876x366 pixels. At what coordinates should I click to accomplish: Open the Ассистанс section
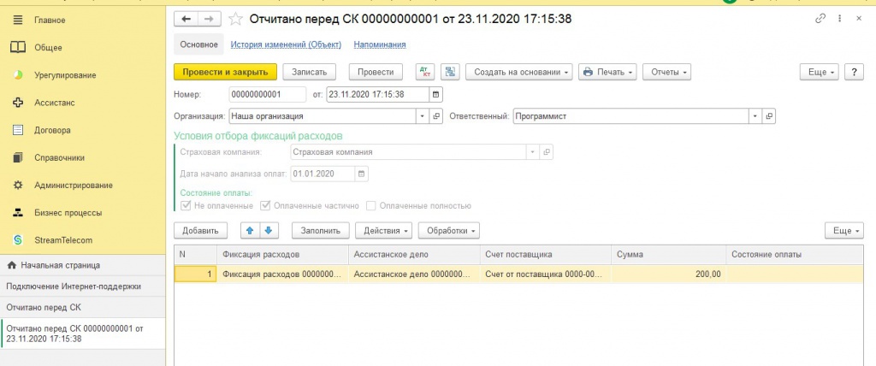pyautogui.click(x=55, y=103)
